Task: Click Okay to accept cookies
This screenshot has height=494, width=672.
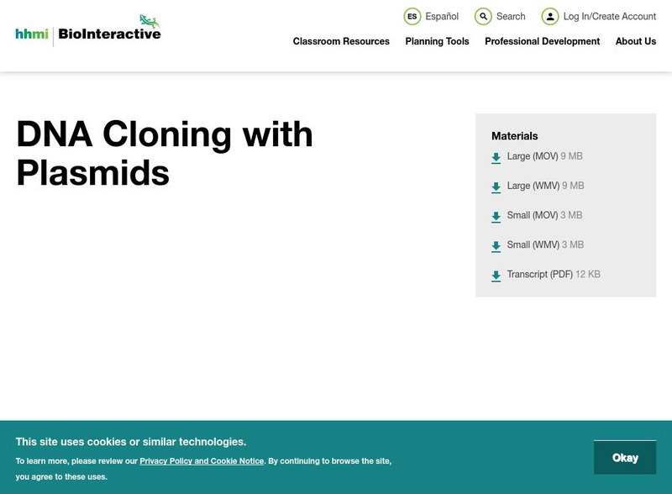Action: tap(626, 457)
